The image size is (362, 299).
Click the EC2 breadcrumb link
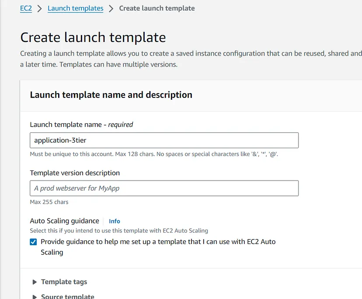pos(26,8)
